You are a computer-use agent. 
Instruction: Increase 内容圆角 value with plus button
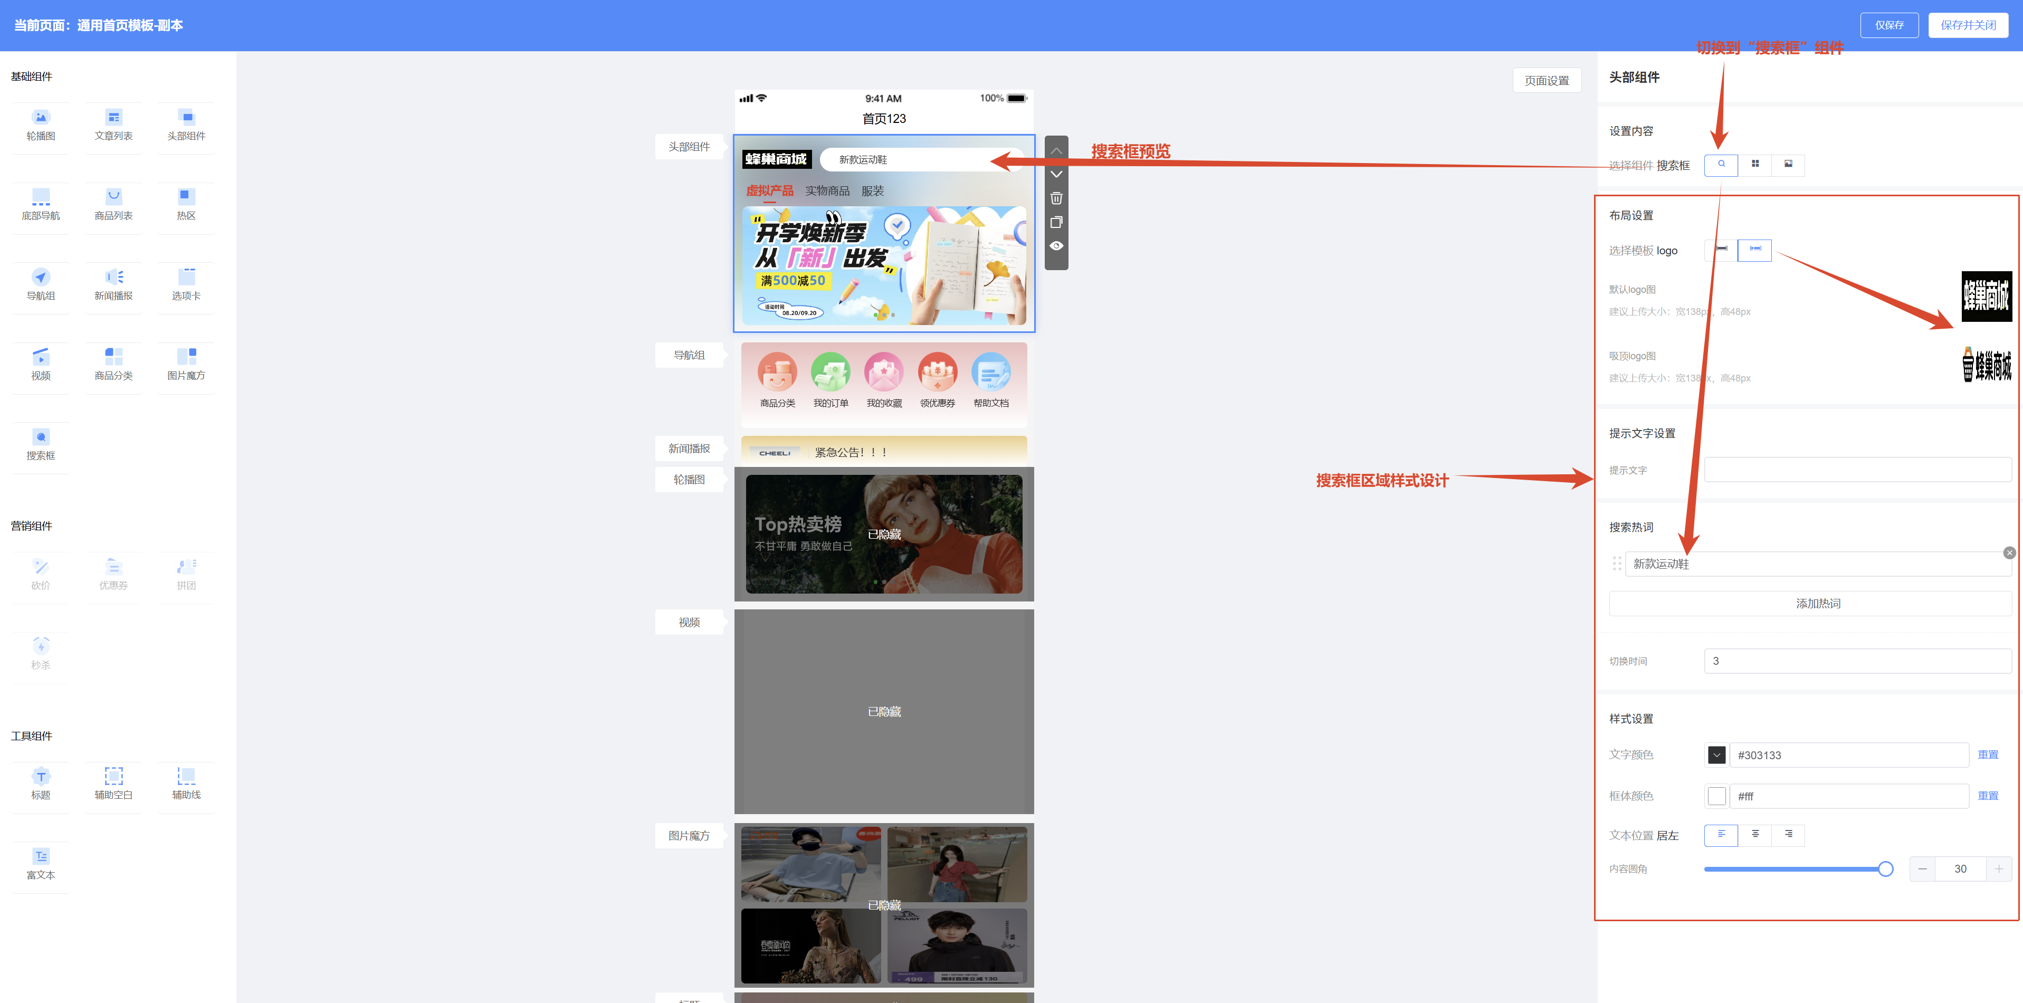1999,868
